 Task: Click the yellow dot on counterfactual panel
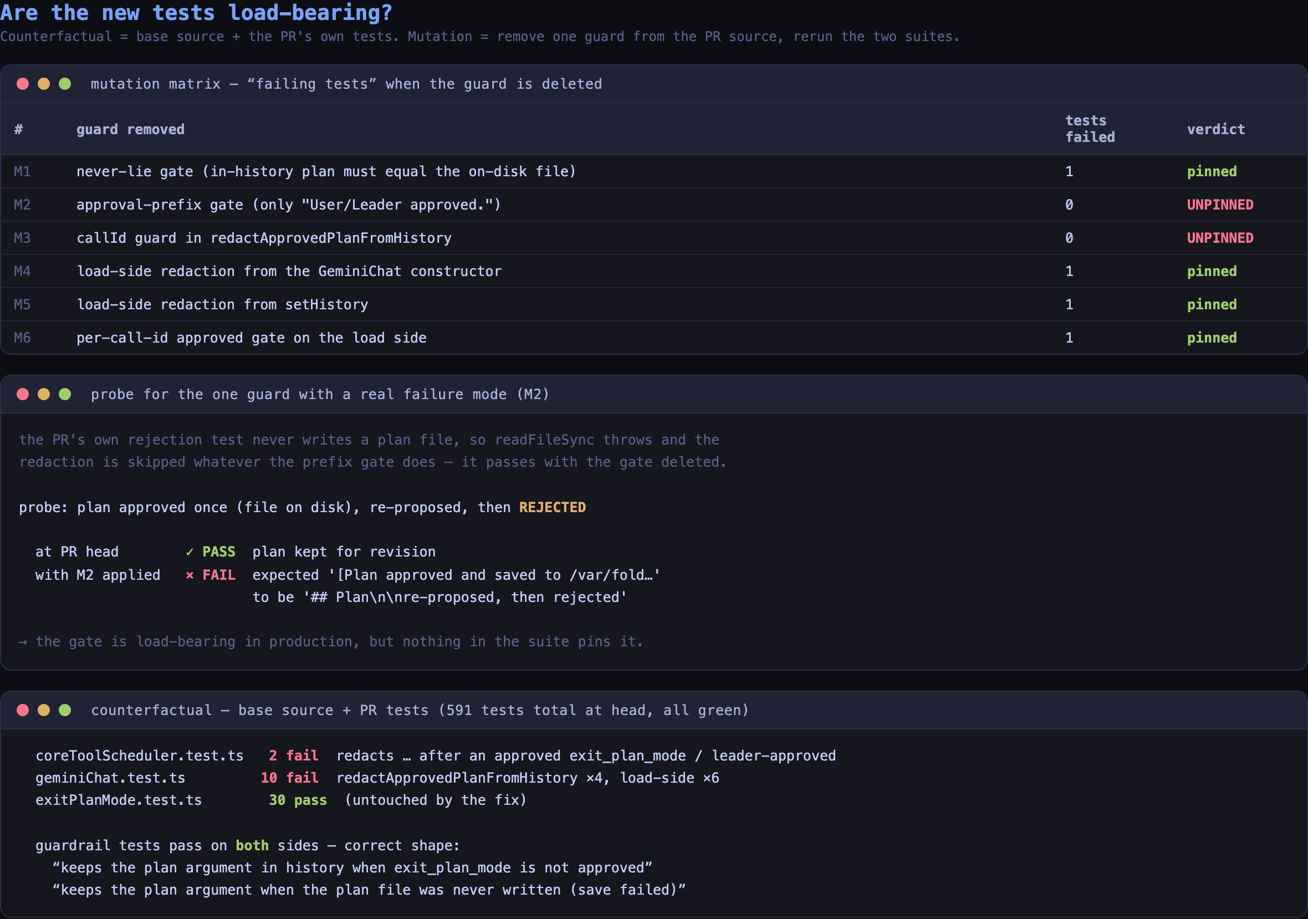(44, 710)
